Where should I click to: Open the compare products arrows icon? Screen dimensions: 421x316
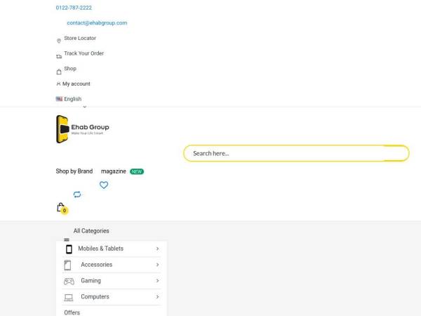pyautogui.click(x=77, y=195)
